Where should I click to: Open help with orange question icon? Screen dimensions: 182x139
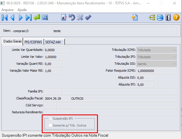176,17
